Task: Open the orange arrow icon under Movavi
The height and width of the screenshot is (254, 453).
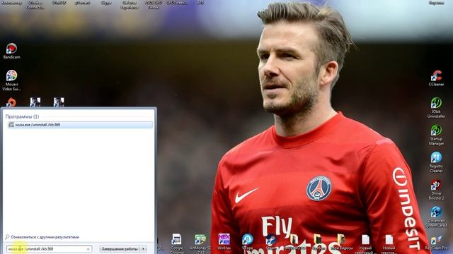Action: 11,102
